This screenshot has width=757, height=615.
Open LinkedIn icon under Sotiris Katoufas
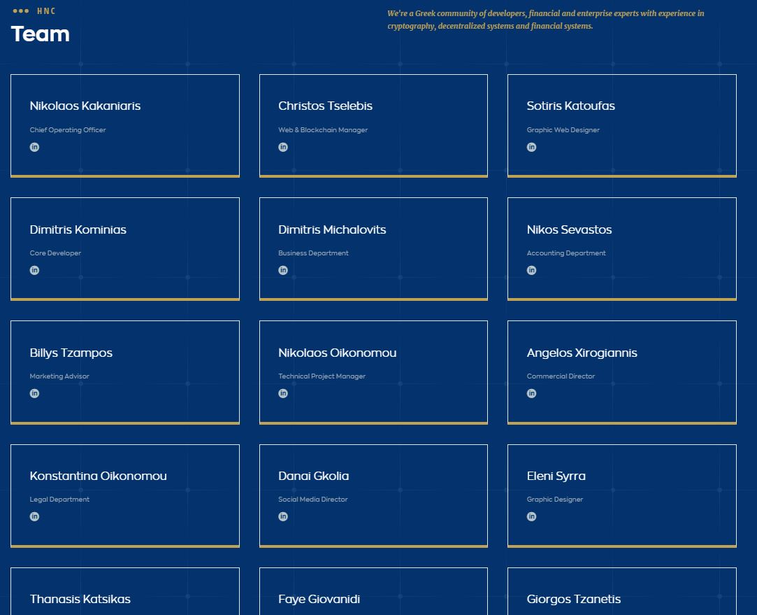pos(531,147)
